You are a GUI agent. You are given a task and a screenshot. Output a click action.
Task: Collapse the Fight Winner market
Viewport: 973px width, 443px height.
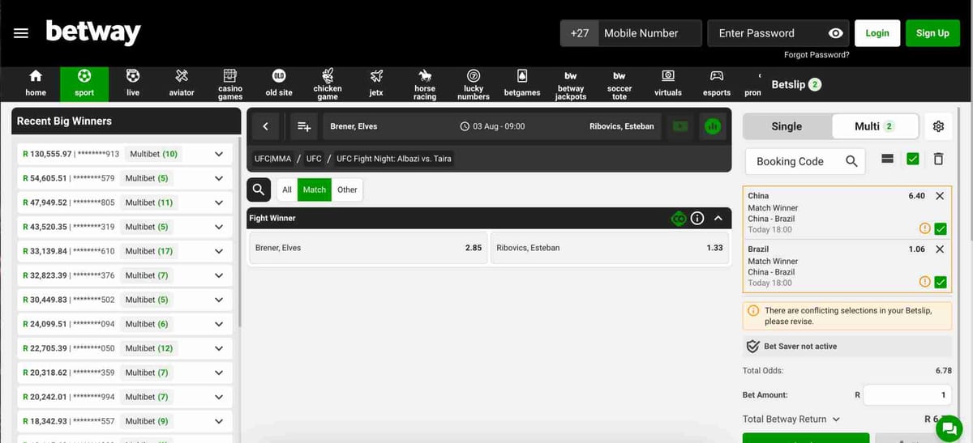718,219
